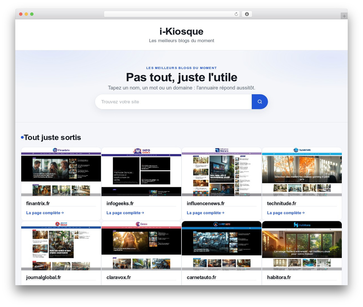Screen dimensions: 363x307
Task: Click the technitude.fr site thumbnail
Action: coord(302,172)
